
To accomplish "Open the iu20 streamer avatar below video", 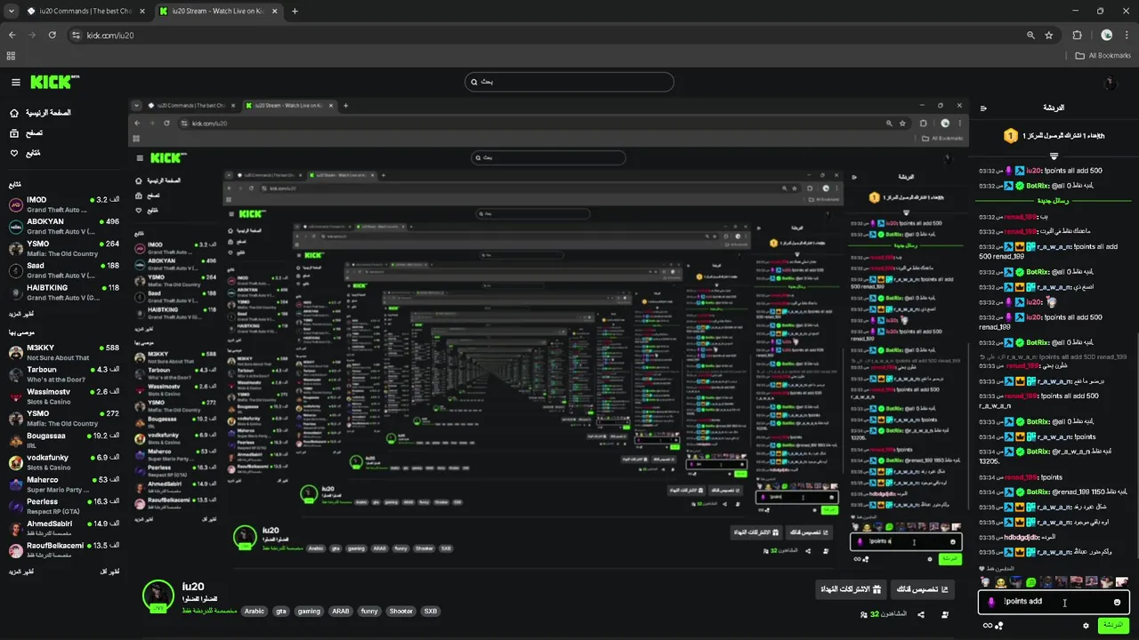I will pyautogui.click(x=158, y=596).
